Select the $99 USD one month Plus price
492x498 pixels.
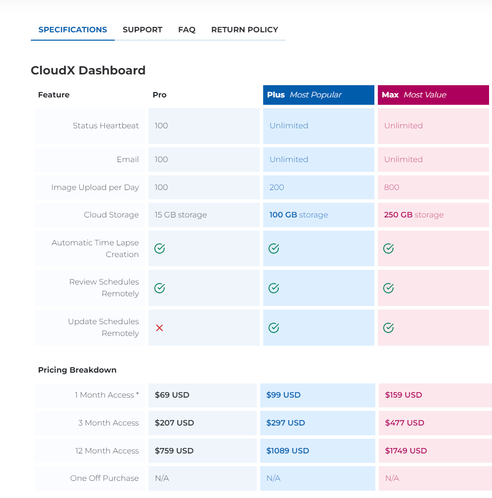(x=284, y=395)
